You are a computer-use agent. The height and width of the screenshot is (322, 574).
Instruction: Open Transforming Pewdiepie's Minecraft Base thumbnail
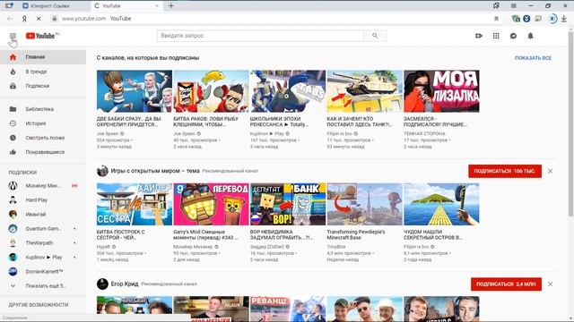[365, 204]
